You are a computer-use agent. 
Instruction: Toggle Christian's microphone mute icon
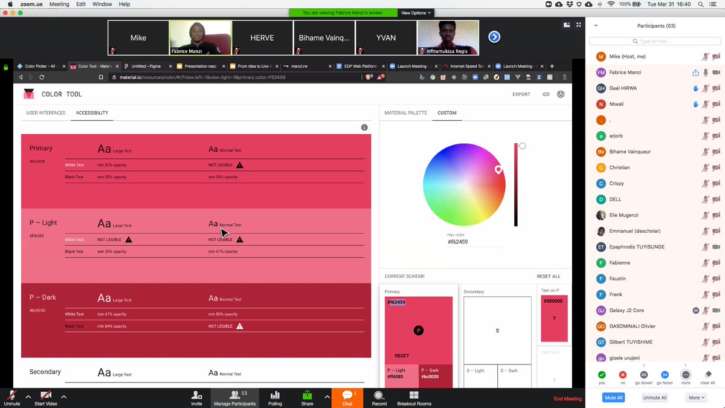pyautogui.click(x=705, y=167)
